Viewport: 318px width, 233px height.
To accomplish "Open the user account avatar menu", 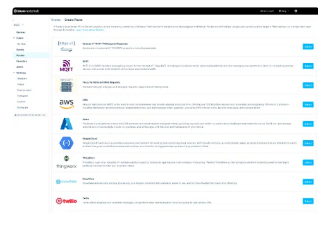I will [296, 11].
